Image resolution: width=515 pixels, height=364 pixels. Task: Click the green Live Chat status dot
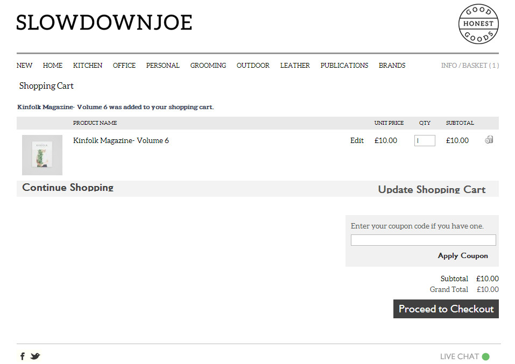pos(485,356)
